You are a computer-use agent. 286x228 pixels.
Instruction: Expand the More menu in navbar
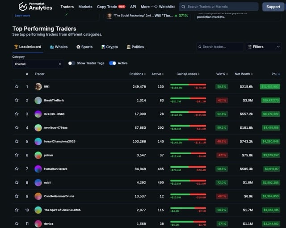(147, 7)
